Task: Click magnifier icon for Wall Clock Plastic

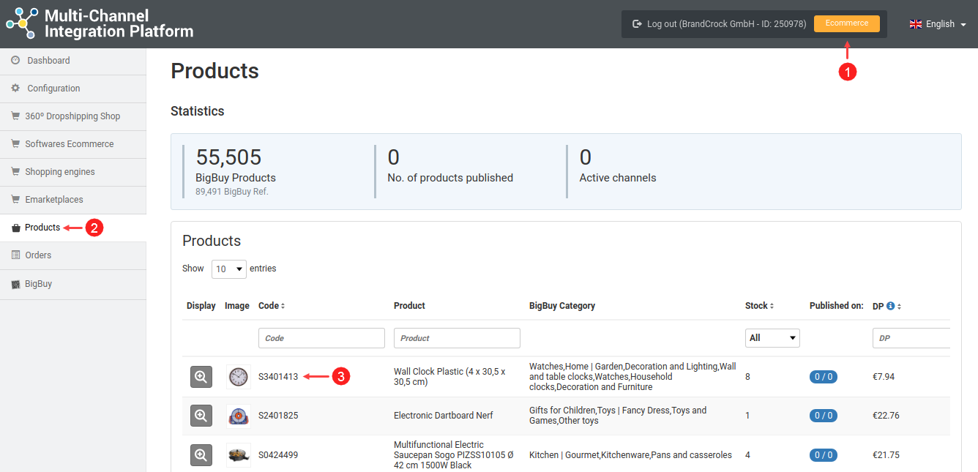Action: (201, 377)
